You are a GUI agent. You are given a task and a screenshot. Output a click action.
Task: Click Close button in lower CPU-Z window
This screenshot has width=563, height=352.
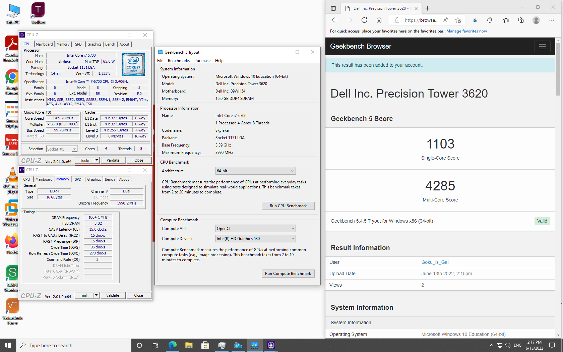[138, 295]
